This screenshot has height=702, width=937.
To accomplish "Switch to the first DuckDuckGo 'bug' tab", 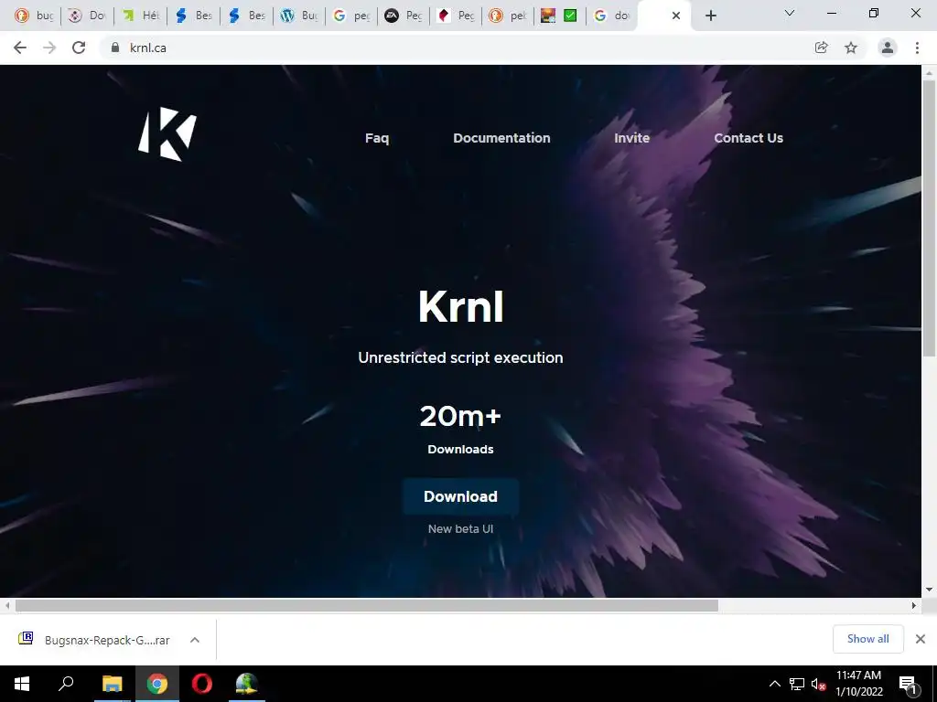I will tap(34, 16).
